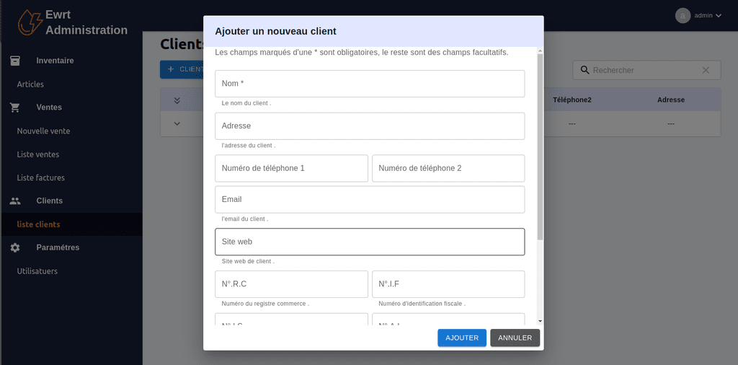
Task: Focus Numéro de téléphone 1 field
Action: [x=291, y=168]
